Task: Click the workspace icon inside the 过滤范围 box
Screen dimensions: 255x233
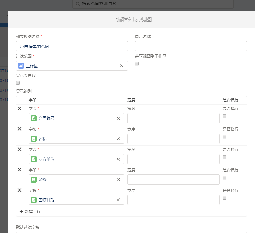Action: click(21, 65)
